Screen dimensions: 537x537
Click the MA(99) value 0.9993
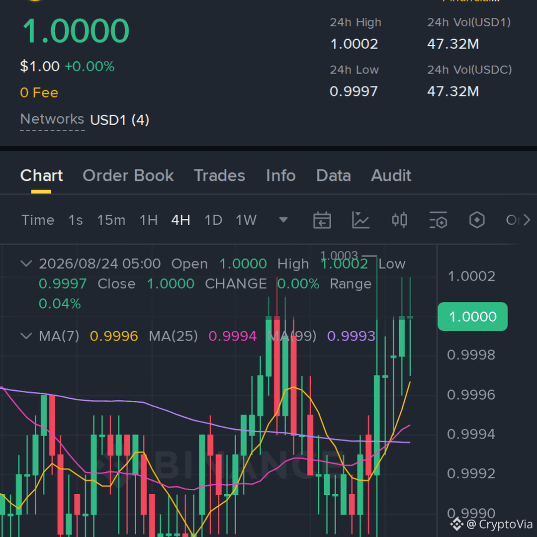pos(351,336)
